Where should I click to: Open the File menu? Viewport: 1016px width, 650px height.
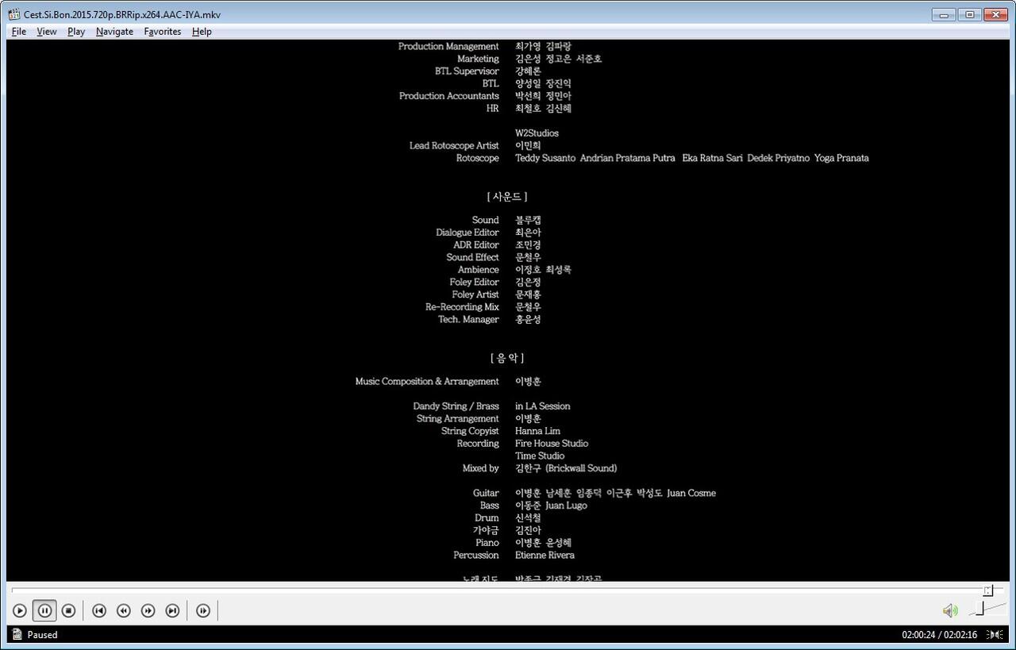coord(19,32)
